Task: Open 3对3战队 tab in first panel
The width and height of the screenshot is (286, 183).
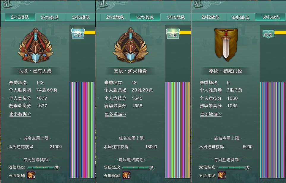Action: click(x=50, y=18)
